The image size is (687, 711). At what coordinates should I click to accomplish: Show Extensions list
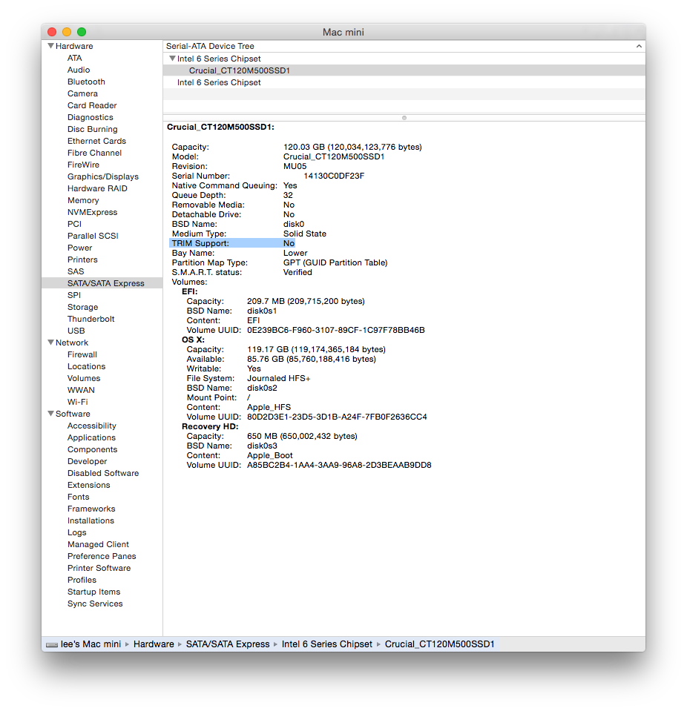89,485
